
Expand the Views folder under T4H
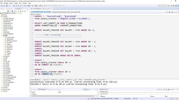point(4,55)
